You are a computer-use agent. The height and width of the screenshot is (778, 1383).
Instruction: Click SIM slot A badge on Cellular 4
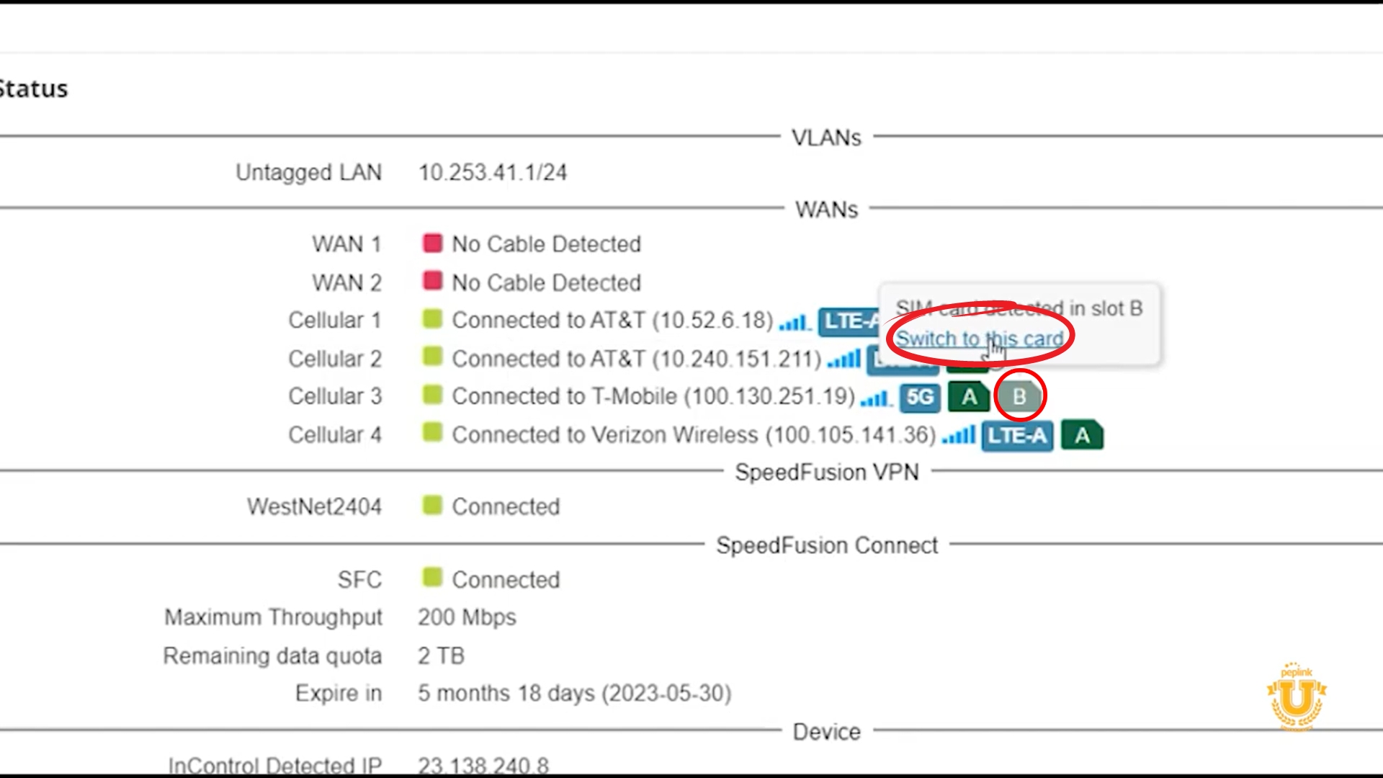pos(1082,435)
